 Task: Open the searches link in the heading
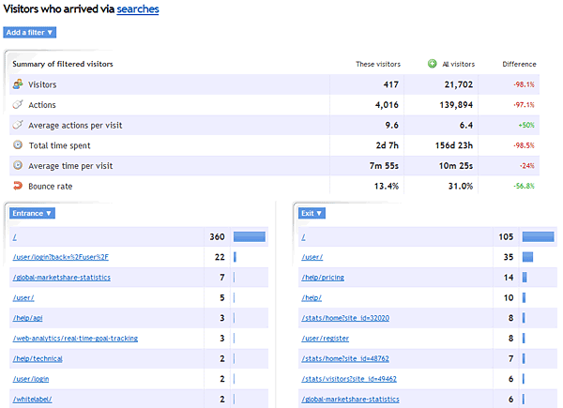137,9
